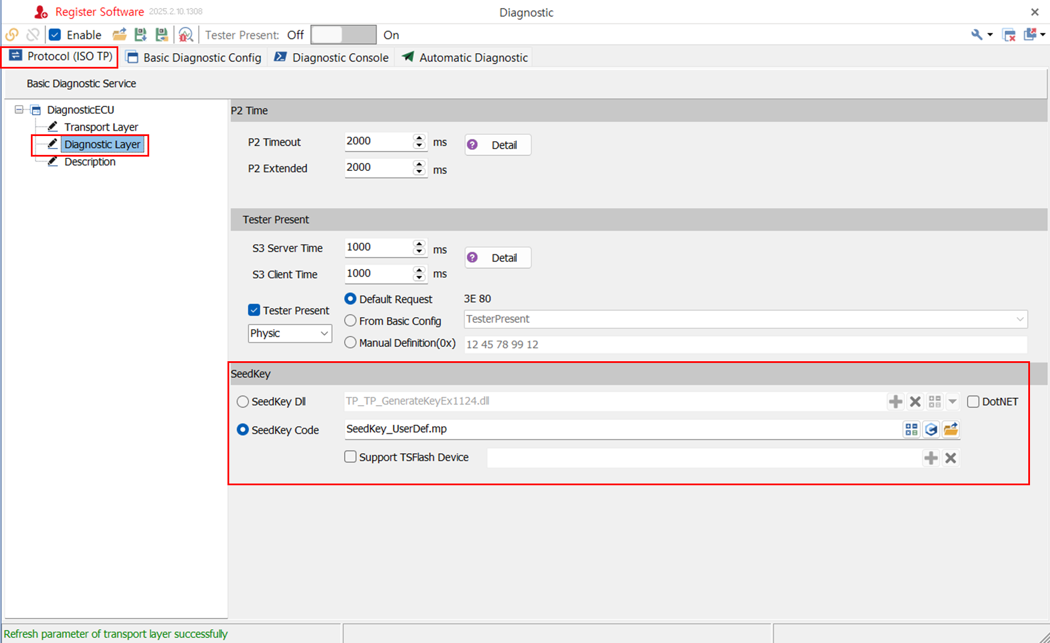
Task: Select the Diagnostic Layer tree item
Action: (x=102, y=144)
